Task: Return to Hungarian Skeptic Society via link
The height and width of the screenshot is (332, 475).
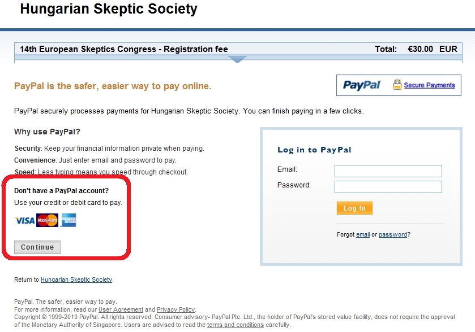Action: pyautogui.click(x=76, y=279)
